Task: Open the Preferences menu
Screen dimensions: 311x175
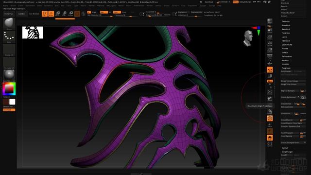Action: click(139, 6)
